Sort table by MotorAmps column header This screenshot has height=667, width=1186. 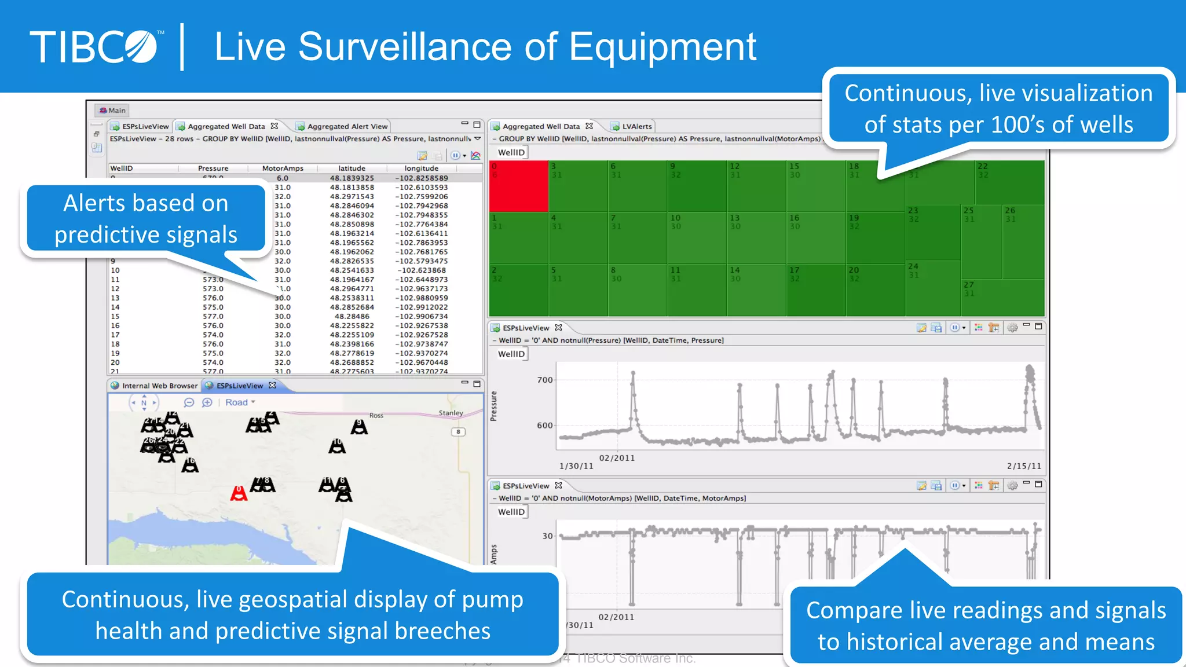pyautogui.click(x=283, y=168)
